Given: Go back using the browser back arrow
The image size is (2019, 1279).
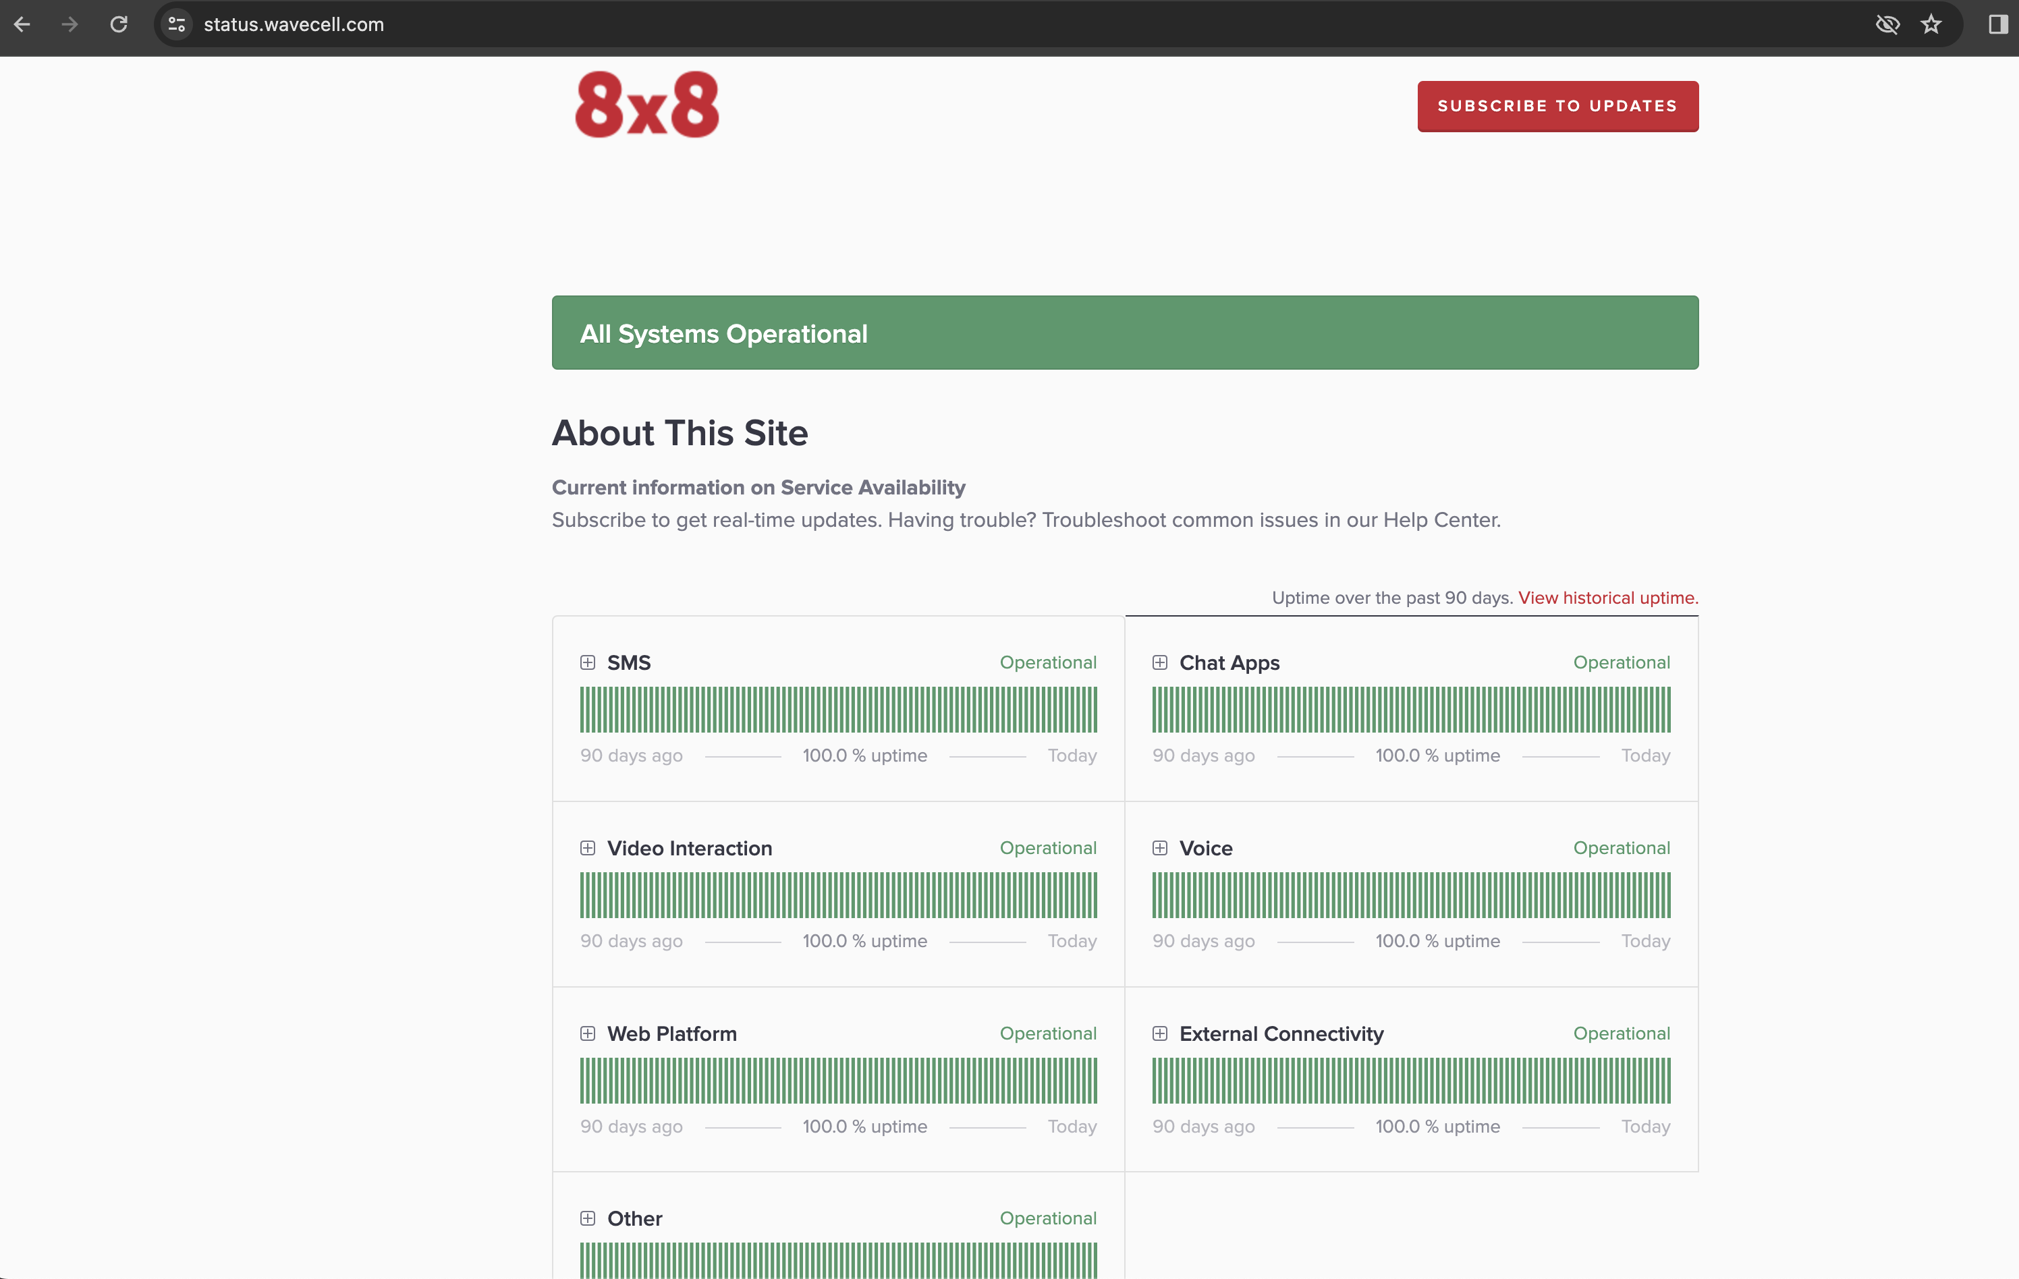Looking at the screenshot, I should pos(23,24).
